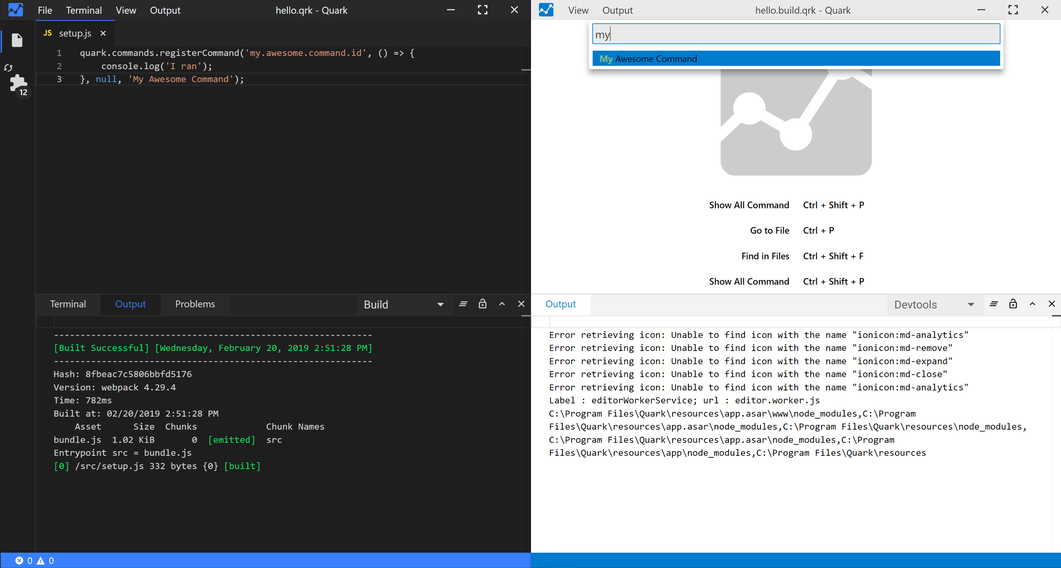Open the Output menu in the hello.qrk window
Viewport: 1061px width, 568px height.
(165, 10)
